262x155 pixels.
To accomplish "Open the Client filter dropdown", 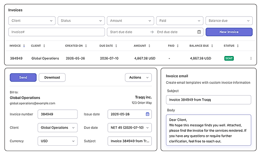I will point(32,21).
